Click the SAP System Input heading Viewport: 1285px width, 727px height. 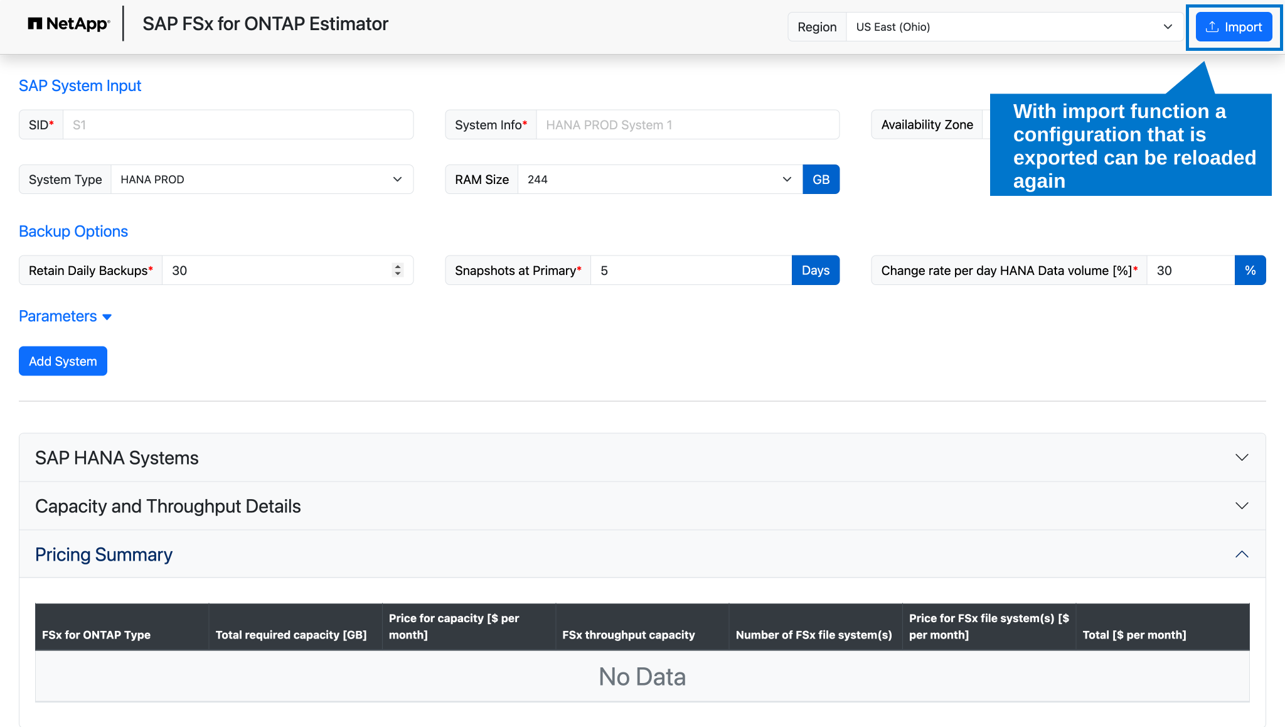80,86
